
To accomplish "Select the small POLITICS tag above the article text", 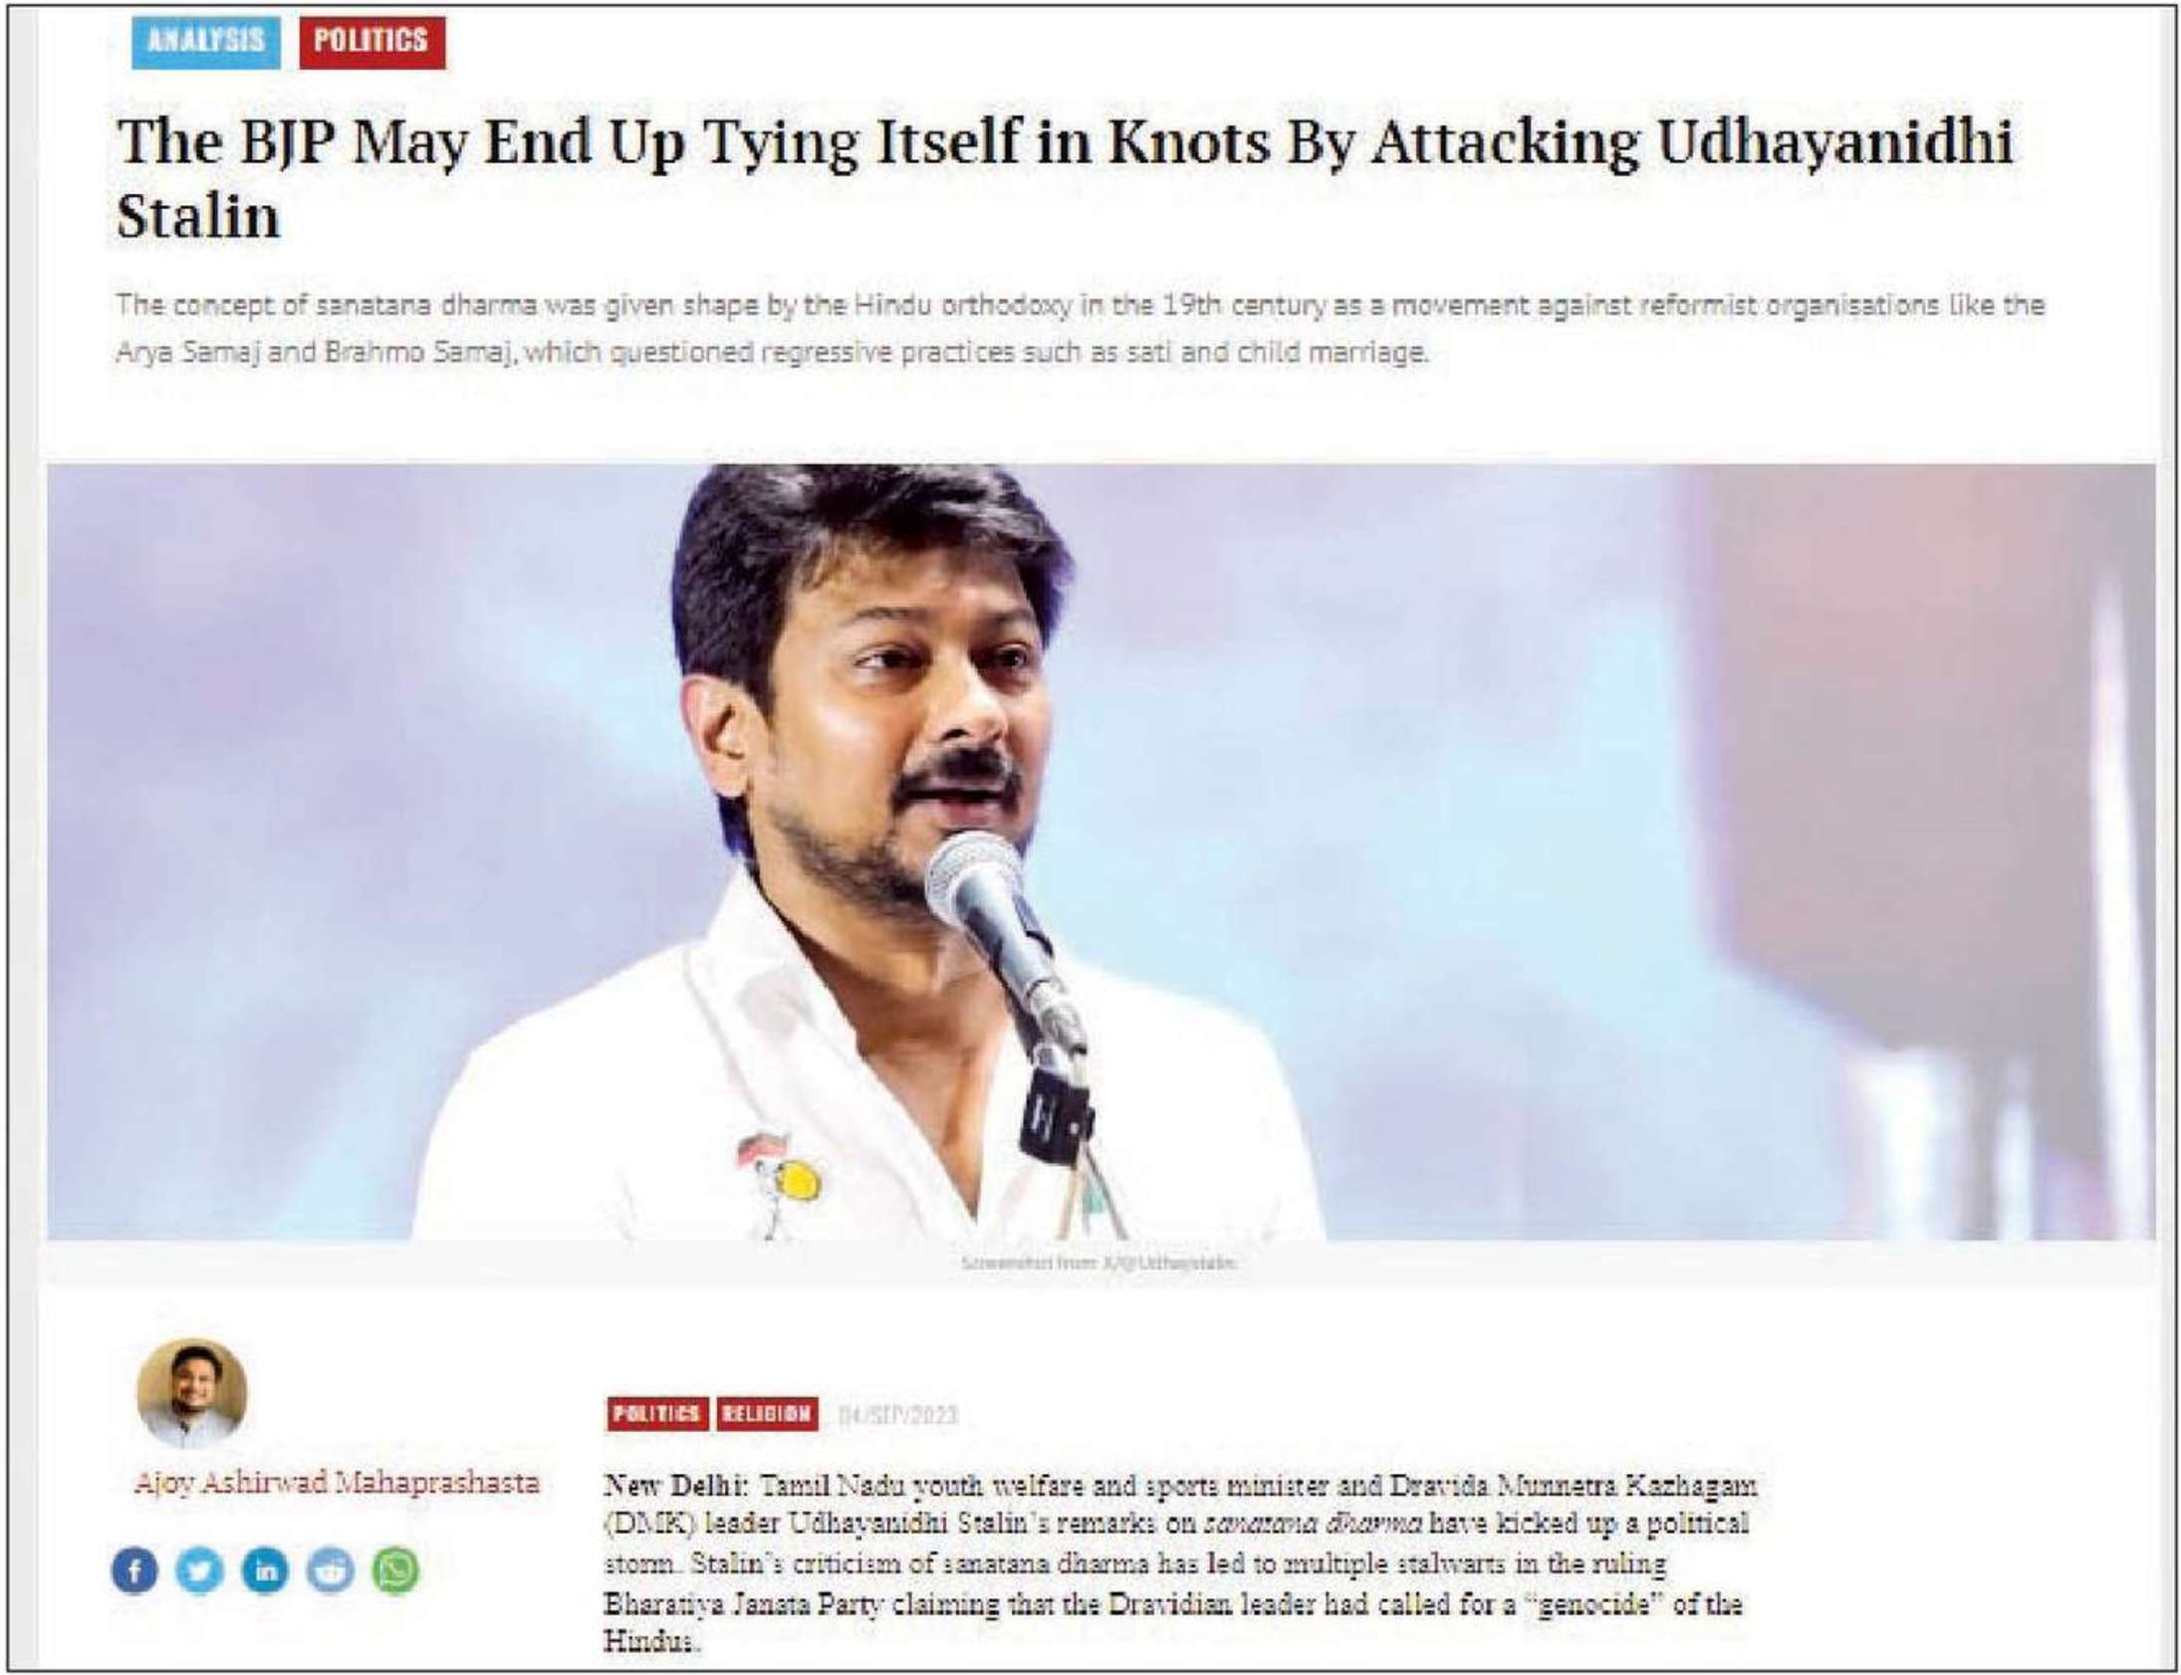I will pos(657,1414).
